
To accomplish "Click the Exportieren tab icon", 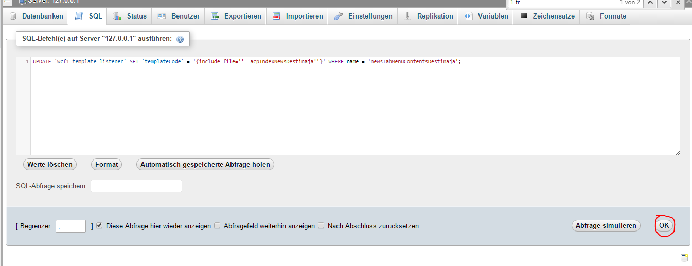I will (215, 16).
